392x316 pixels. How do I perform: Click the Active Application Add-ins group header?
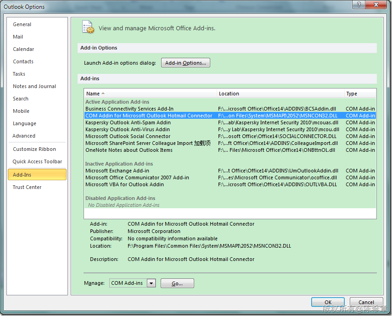pos(117,102)
